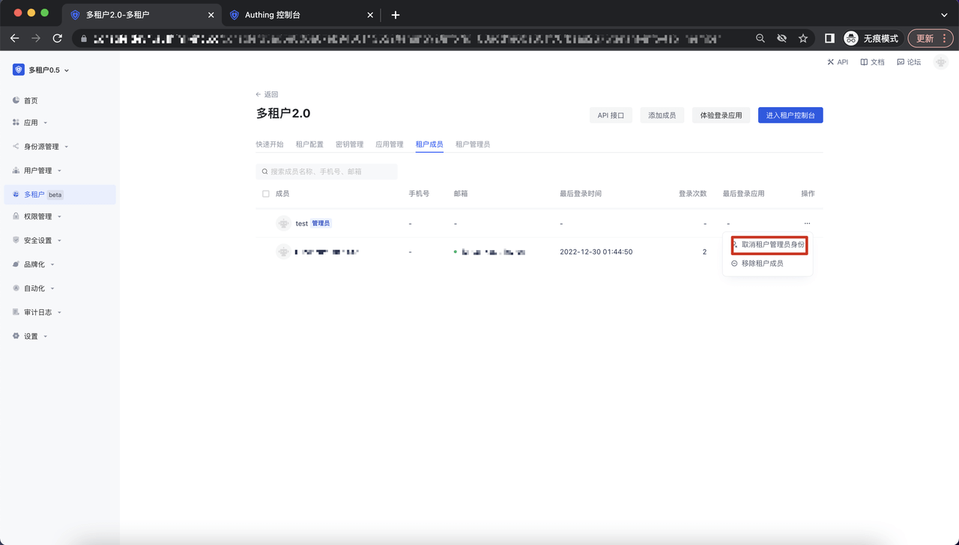
Task: Click the browser zoom magnifier icon
Action: point(760,38)
